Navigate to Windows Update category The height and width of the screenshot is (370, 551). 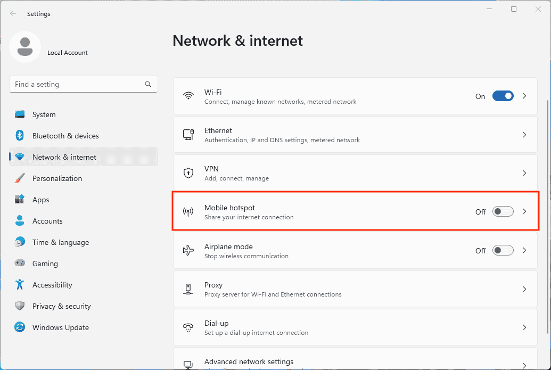tap(83, 327)
